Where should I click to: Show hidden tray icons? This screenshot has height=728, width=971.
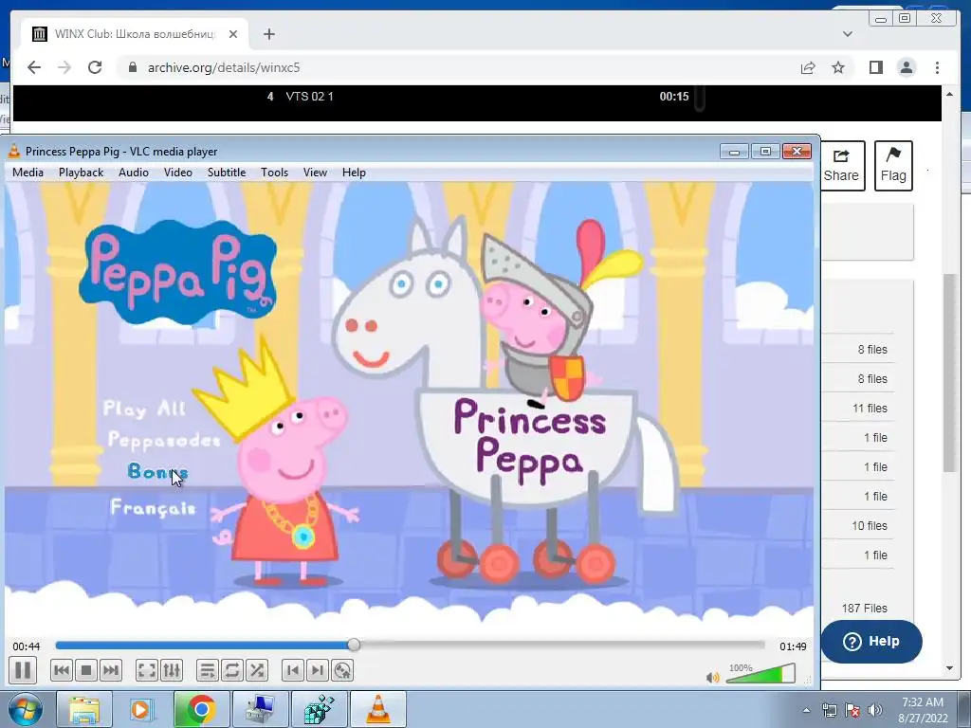click(x=806, y=711)
